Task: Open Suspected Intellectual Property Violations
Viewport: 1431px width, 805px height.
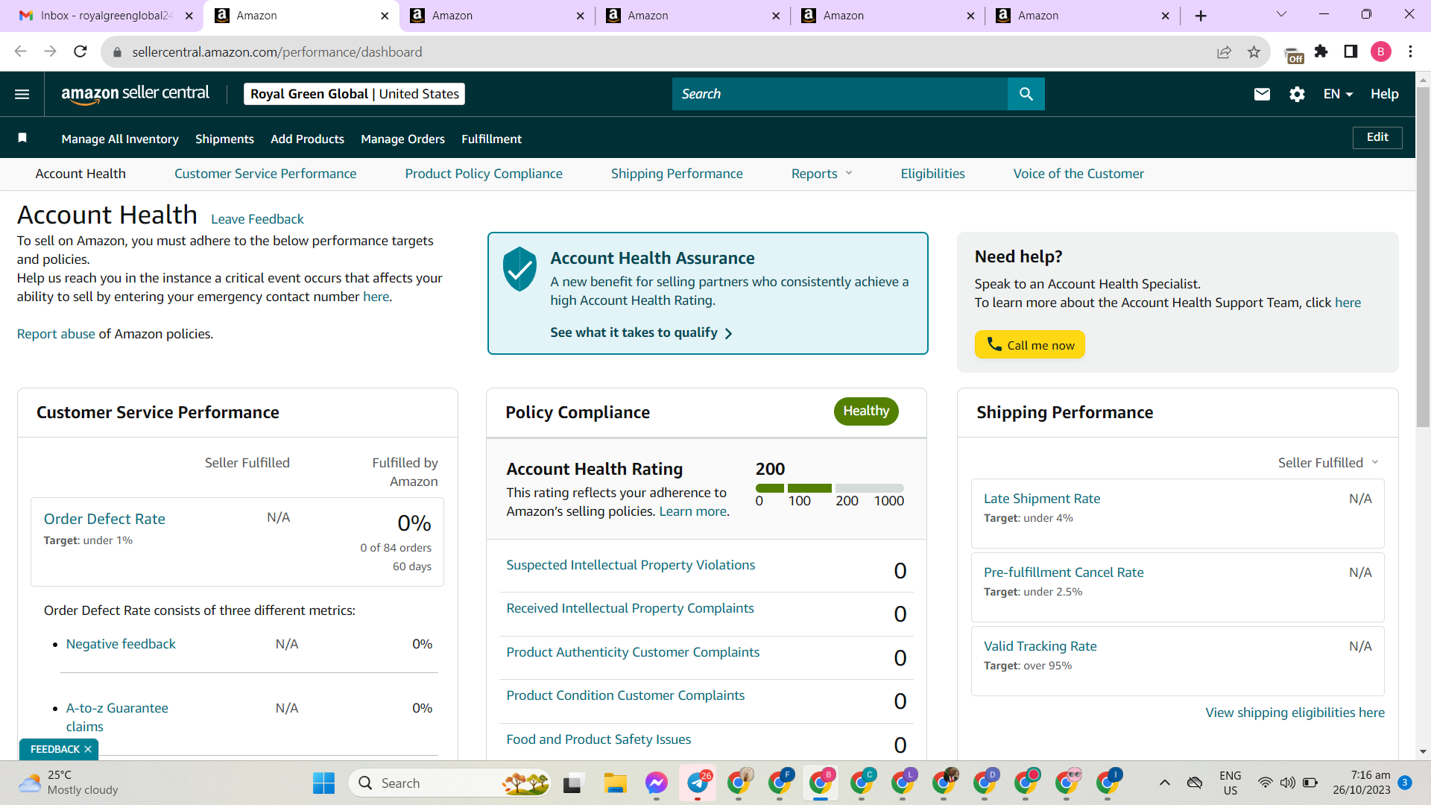Action: click(631, 565)
